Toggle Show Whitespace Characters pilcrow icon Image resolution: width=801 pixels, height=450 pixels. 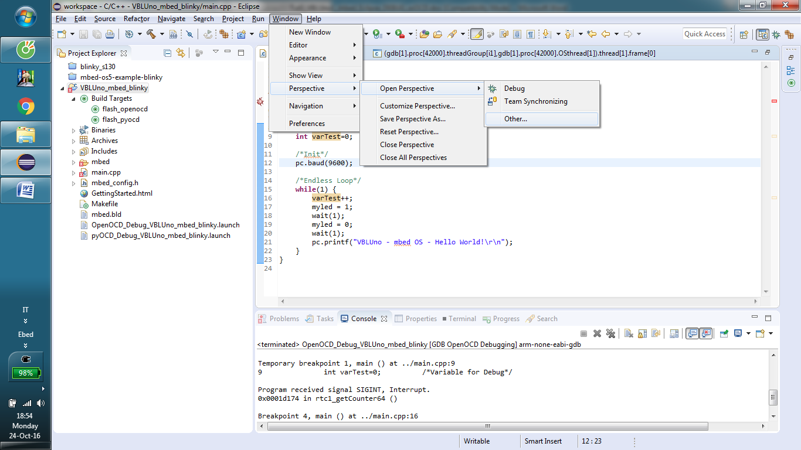(x=530, y=34)
